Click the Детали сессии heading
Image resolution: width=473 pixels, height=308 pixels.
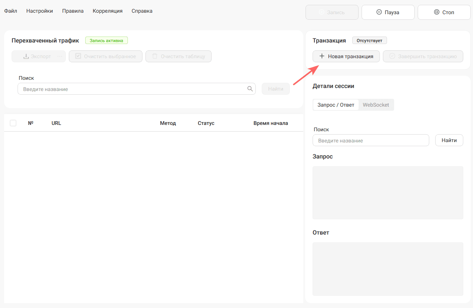tap(333, 86)
